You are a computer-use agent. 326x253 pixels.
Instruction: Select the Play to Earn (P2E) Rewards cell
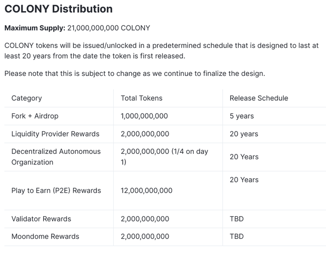(56, 190)
